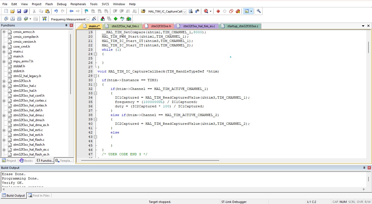The width and height of the screenshot is (372, 204).
Task: Open the SVCS menu
Action: coord(105,4)
